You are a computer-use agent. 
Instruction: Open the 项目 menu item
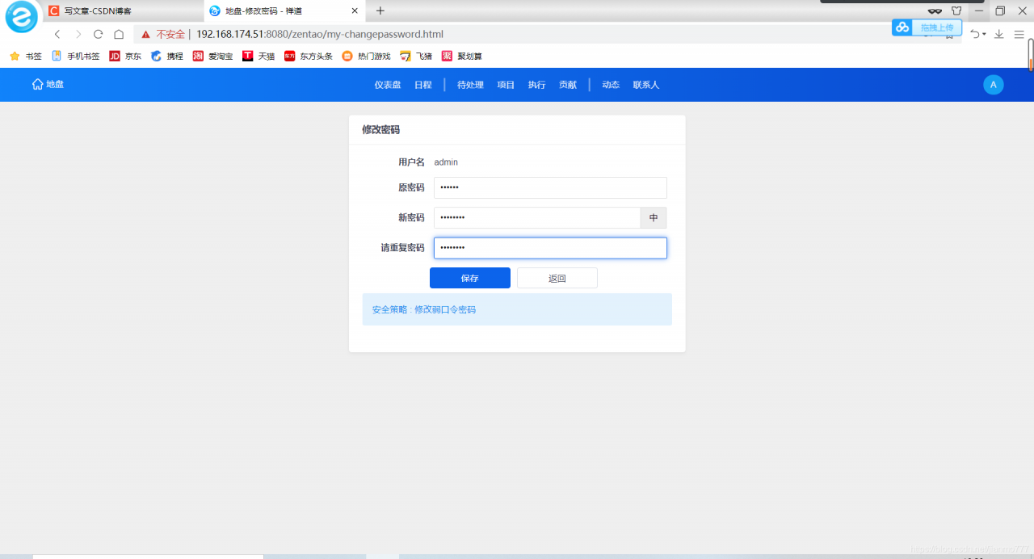coord(506,85)
